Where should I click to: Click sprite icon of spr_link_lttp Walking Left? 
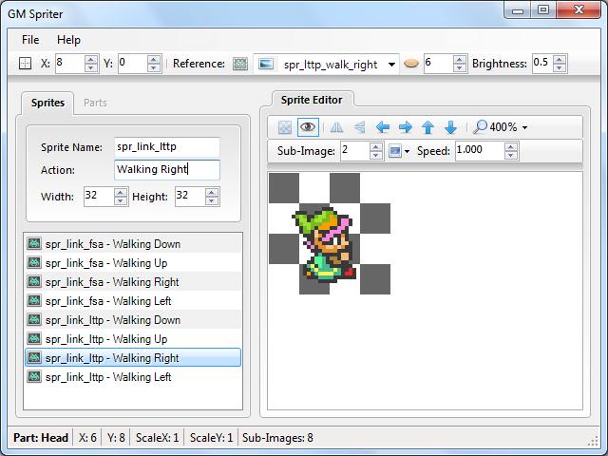34,376
